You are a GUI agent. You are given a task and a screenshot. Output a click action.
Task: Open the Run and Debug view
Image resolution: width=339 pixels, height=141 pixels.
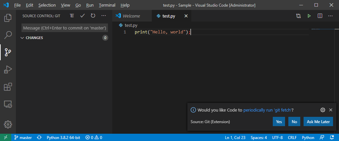(x=8, y=70)
